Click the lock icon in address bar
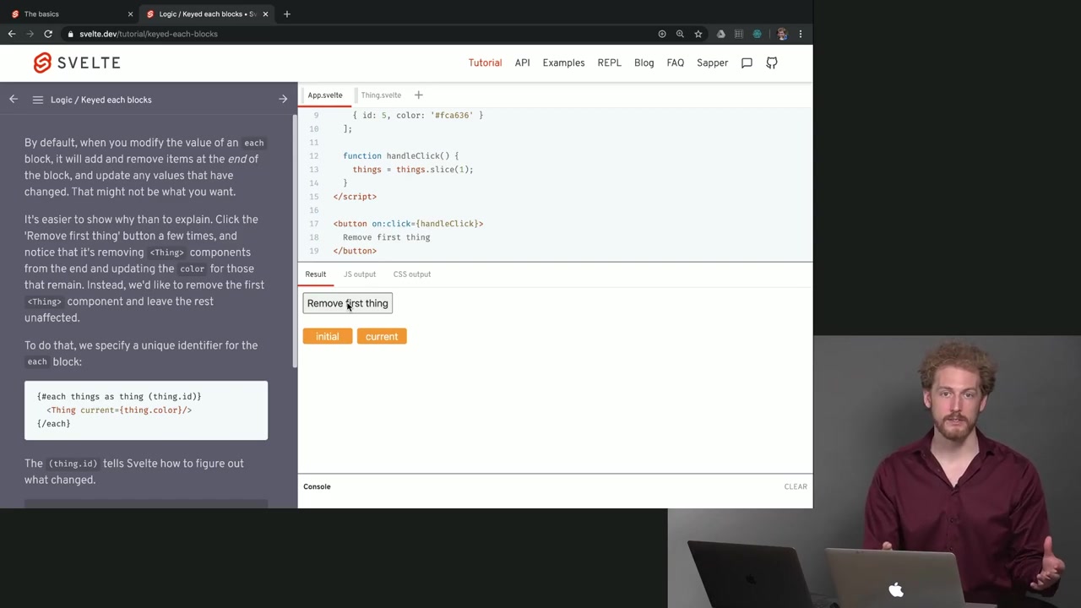The width and height of the screenshot is (1081, 608). pos(71,34)
